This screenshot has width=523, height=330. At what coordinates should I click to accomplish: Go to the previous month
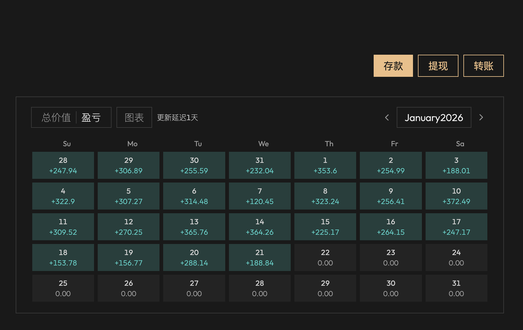[x=387, y=117]
